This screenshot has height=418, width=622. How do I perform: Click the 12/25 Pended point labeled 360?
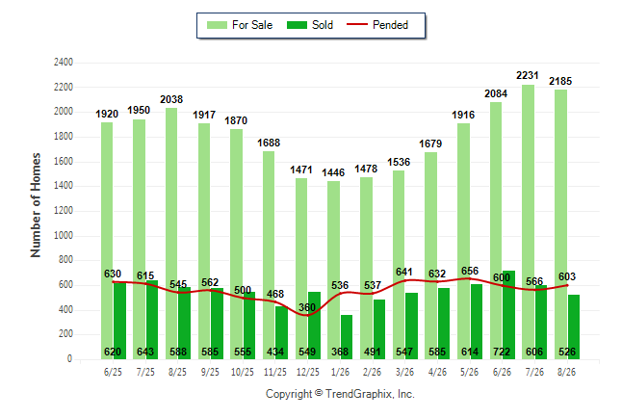pos(307,315)
